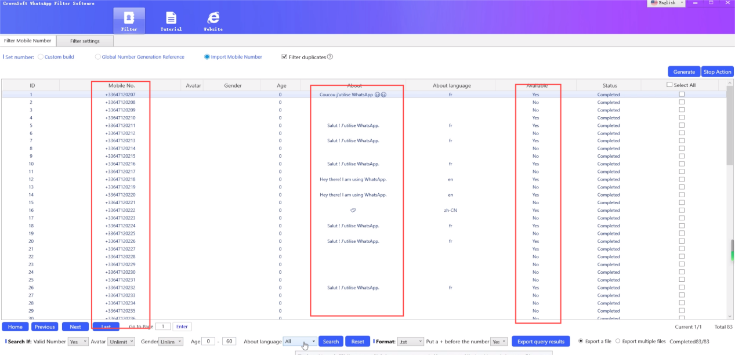Image resolution: width=735 pixels, height=355 pixels.
Task: Open the Format .txt dropdown
Action: pos(410,342)
